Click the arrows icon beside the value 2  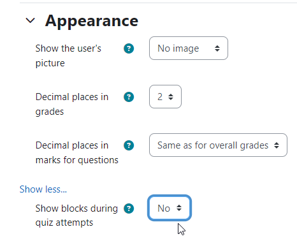tap(171, 97)
